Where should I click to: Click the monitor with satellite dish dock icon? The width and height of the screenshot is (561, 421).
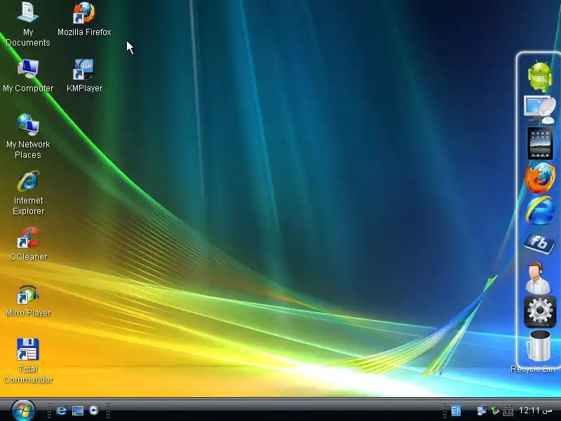coord(539,109)
